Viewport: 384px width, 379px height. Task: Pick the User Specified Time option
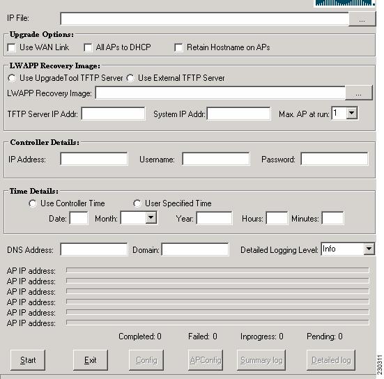pos(137,203)
